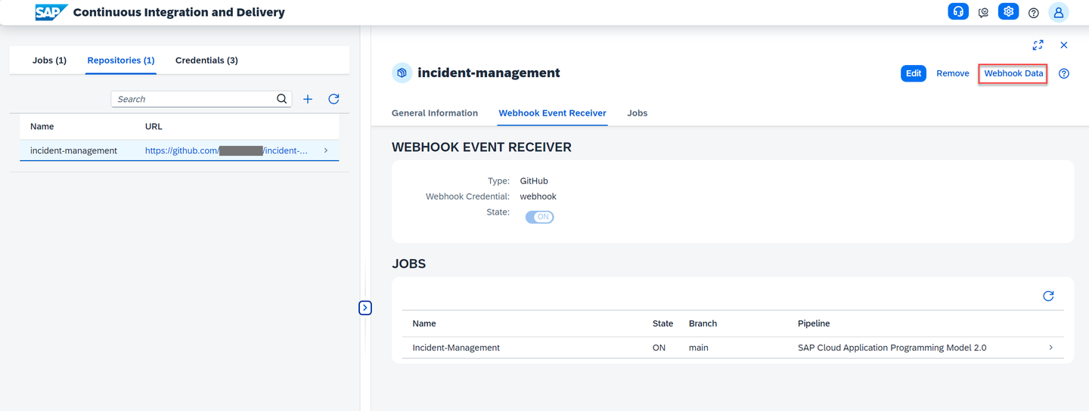This screenshot has width=1089, height=411.
Task: Open the Webhook Event Receiver tab
Action: [552, 113]
